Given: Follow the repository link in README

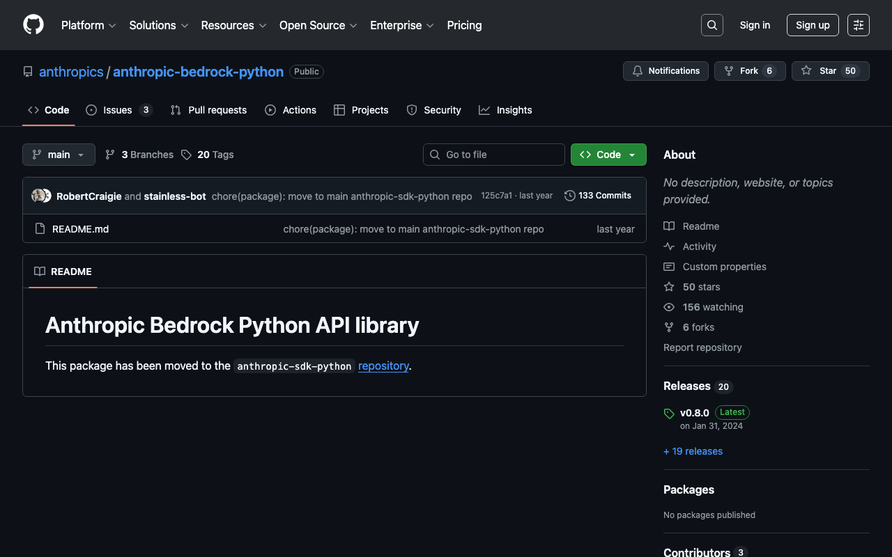Looking at the screenshot, I should pos(383,366).
